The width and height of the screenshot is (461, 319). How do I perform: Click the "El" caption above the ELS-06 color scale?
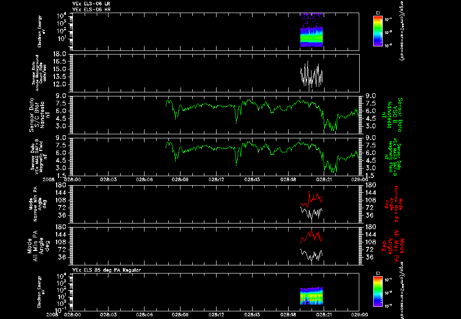click(378, 13)
